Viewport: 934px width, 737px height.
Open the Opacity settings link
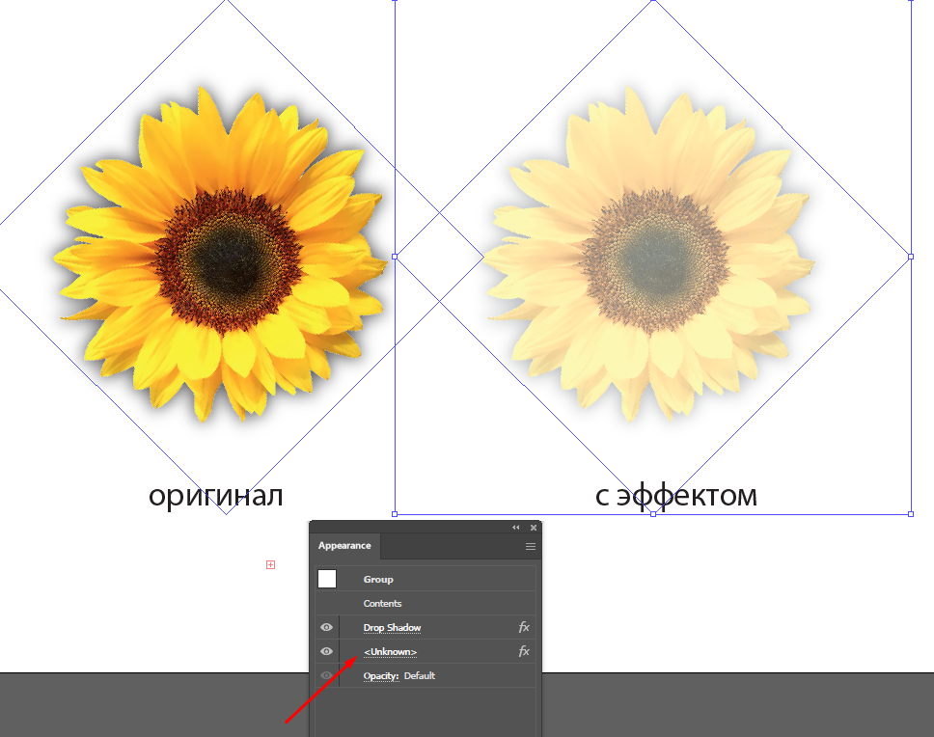pos(380,676)
